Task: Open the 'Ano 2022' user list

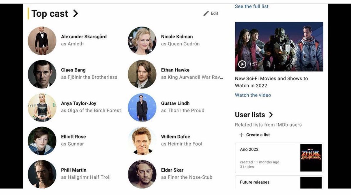Action: (x=279, y=158)
